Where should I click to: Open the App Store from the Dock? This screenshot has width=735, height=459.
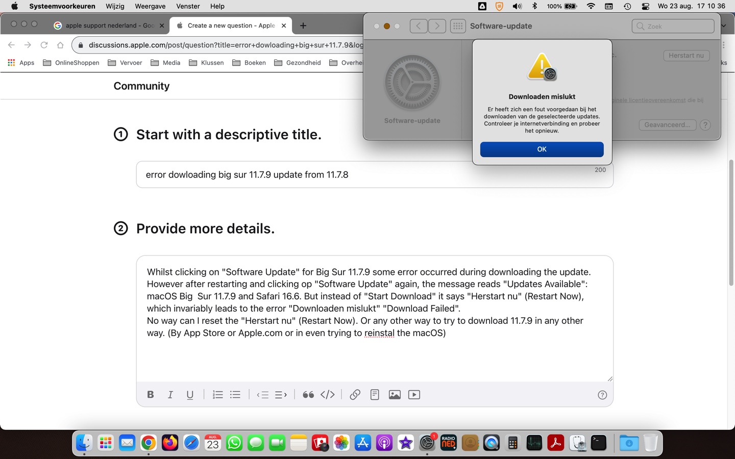363,443
